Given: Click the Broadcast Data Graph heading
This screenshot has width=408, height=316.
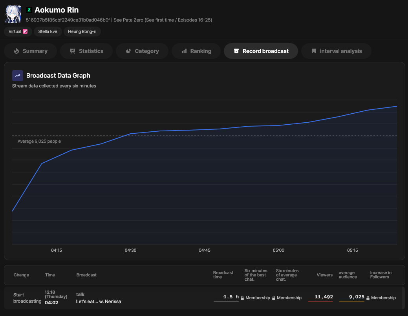Looking at the screenshot, I should [x=58, y=76].
